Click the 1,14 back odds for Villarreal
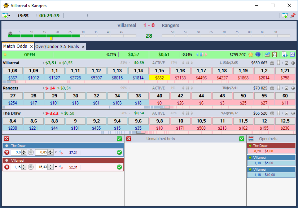This screenshot has width=298, height=208. (138, 71)
